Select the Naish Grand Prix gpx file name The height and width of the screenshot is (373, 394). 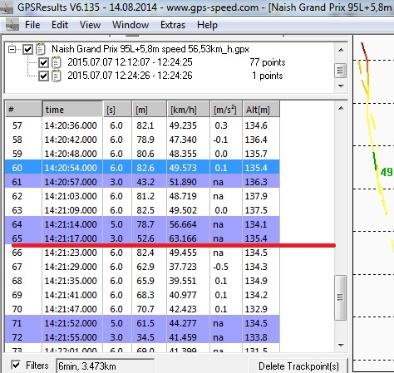150,49
